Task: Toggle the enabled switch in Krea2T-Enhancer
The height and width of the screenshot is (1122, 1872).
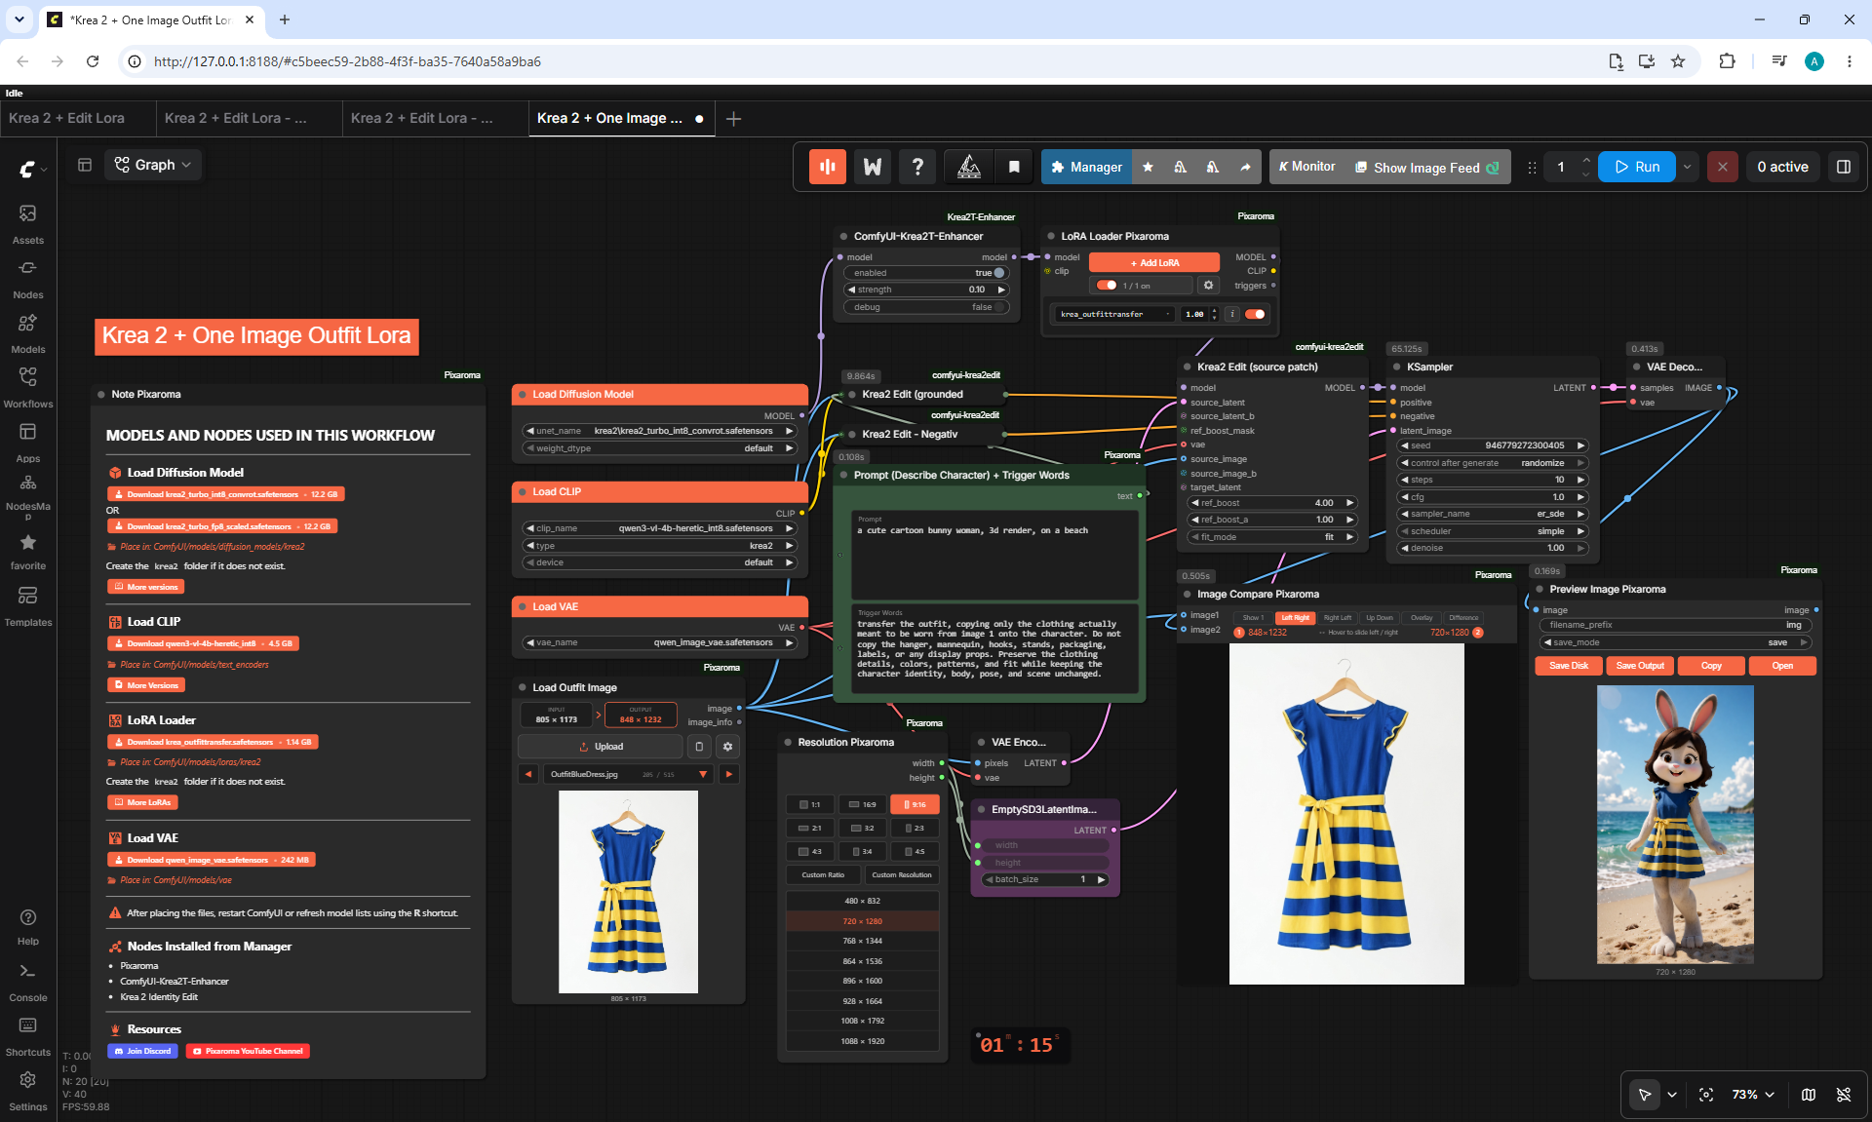Action: (x=999, y=273)
